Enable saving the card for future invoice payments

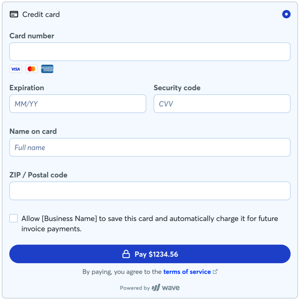[13, 218]
